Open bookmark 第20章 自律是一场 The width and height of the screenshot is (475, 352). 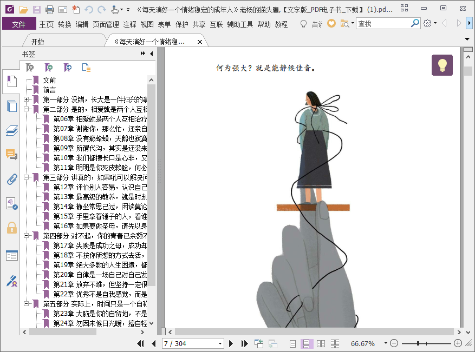coord(100,275)
